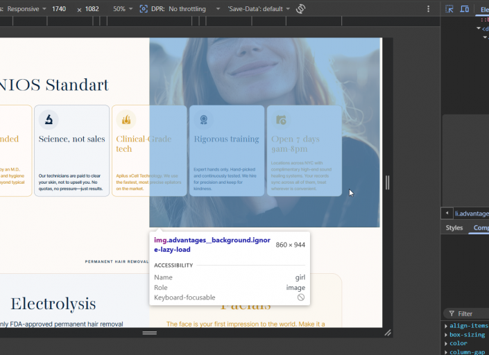
Task: Expand the color computed property
Action: [446, 343]
